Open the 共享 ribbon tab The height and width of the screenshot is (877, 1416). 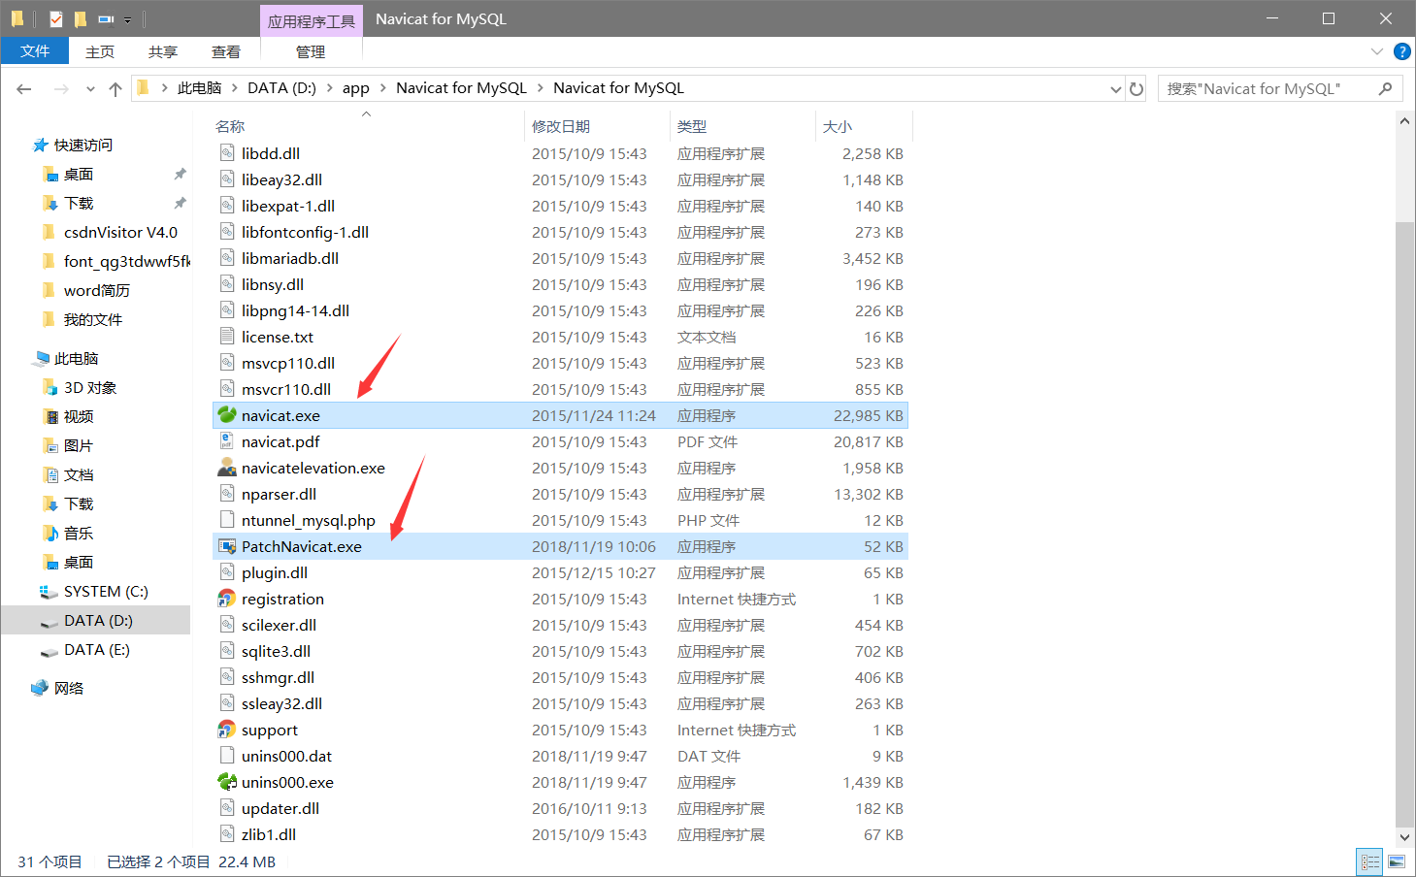click(x=163, y=51)
